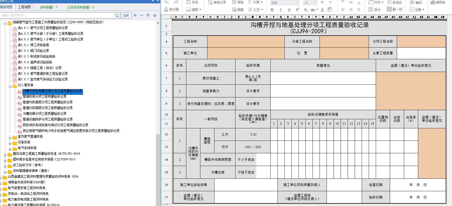Click the orange cell beside 工程名称
452x206 pixels.
246,42
